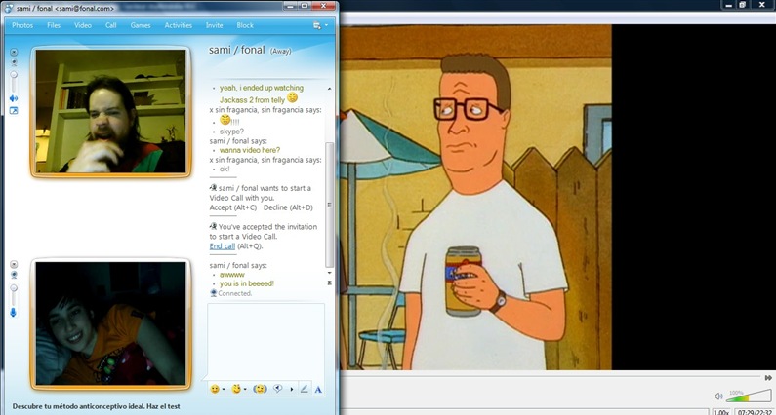The width and height of the screenshot is (776, 415).
Task: Click the 'skype?' message
Action: pyautogui.click(x=231, y=132)
